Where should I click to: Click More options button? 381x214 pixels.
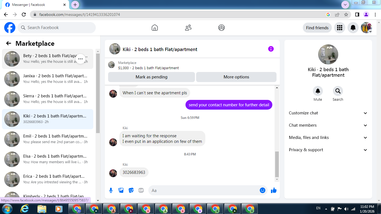[236, 77]
